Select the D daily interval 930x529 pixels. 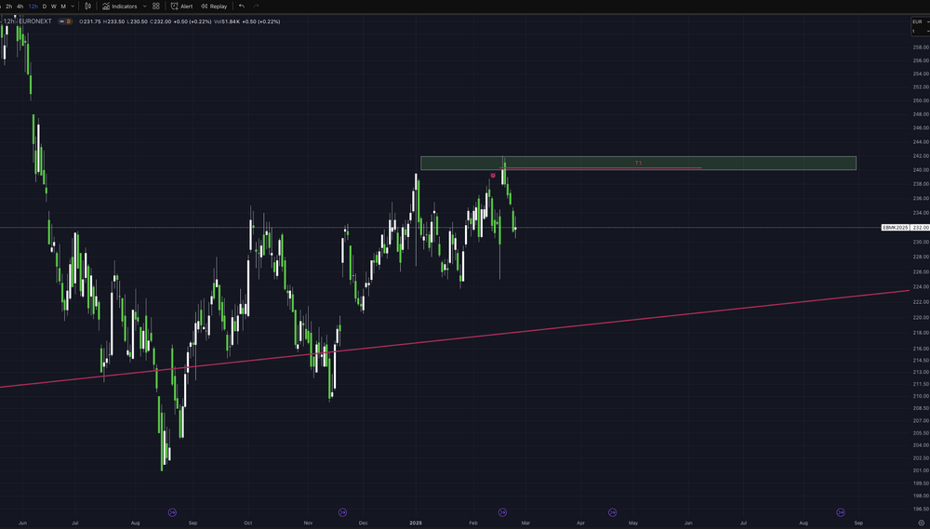45,7
